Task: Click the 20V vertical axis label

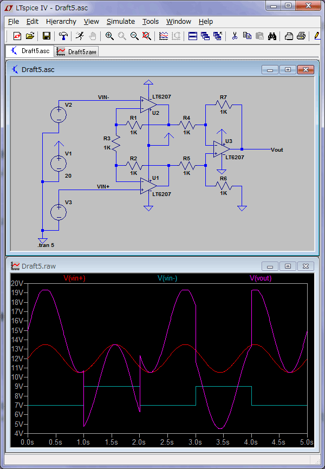Action: click(x=17, y=283)
